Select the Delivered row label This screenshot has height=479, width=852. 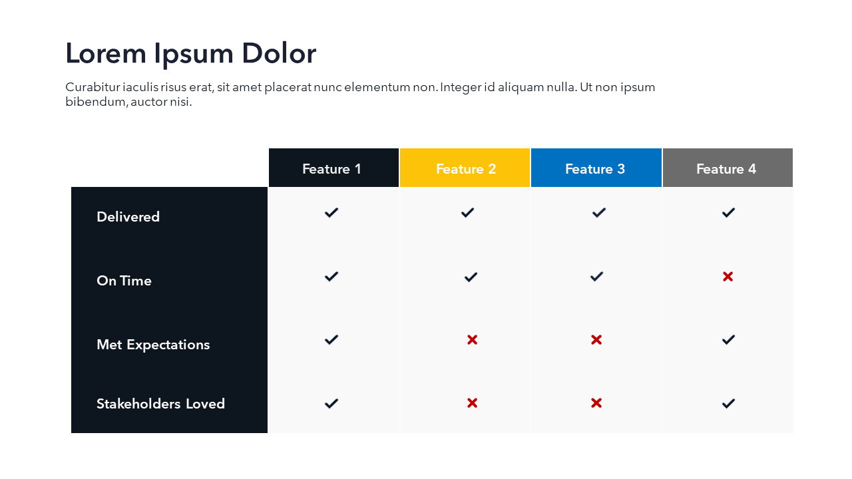coord(128,217)
